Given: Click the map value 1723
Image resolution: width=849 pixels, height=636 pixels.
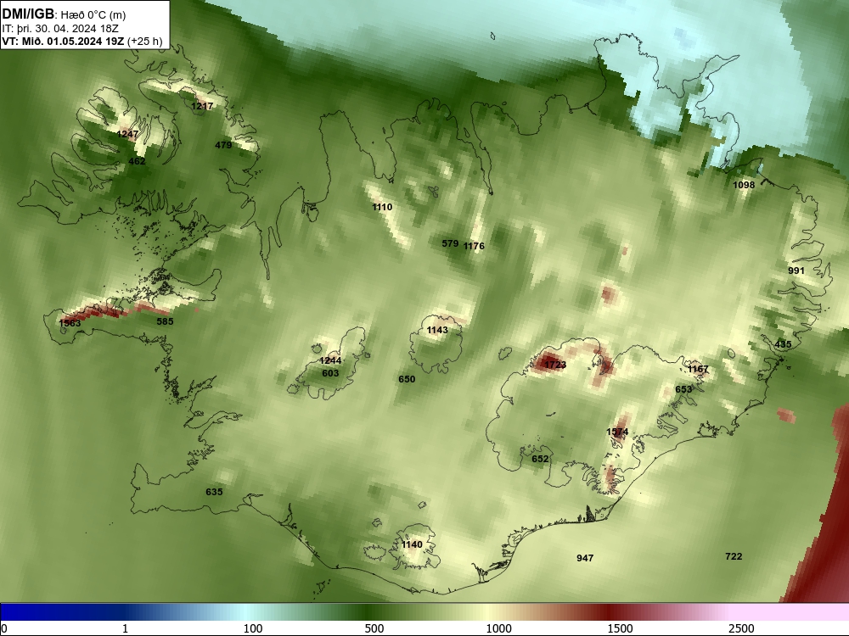Looking at the screenshot, I should click(x=555, y=365).
